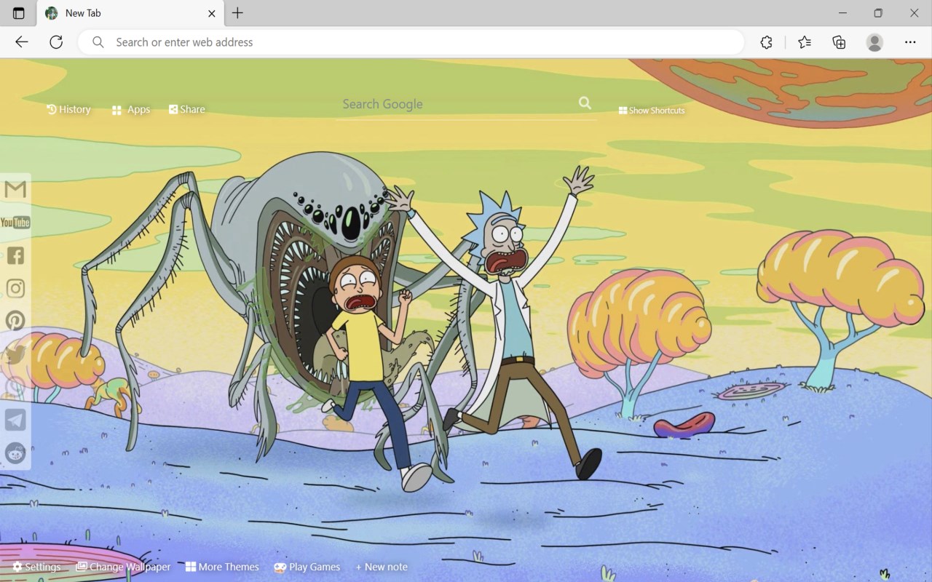This screenshot has height=582, width=932.
Task: Toggle Show Shortcuts
Action: click(x=652, y=111)
